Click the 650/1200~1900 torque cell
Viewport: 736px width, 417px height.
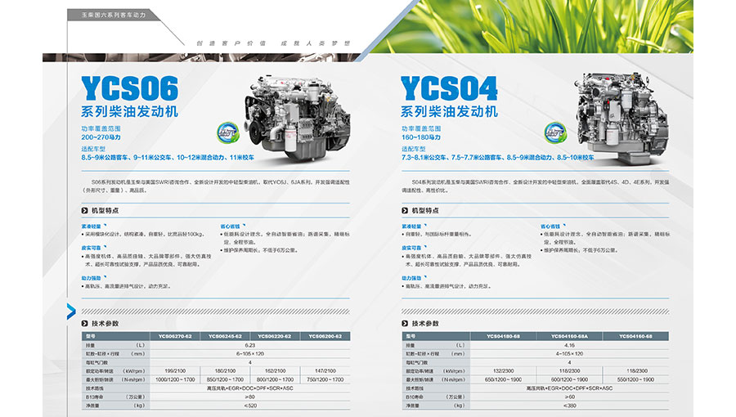pyautogui.click(x=503, y=379)
